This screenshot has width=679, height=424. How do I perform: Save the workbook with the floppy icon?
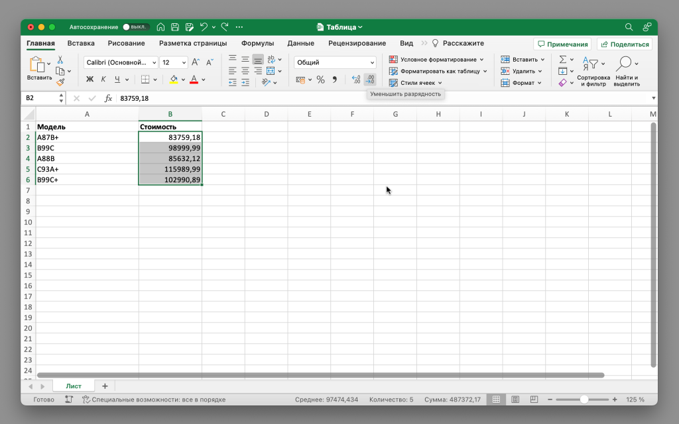point(175,26)
